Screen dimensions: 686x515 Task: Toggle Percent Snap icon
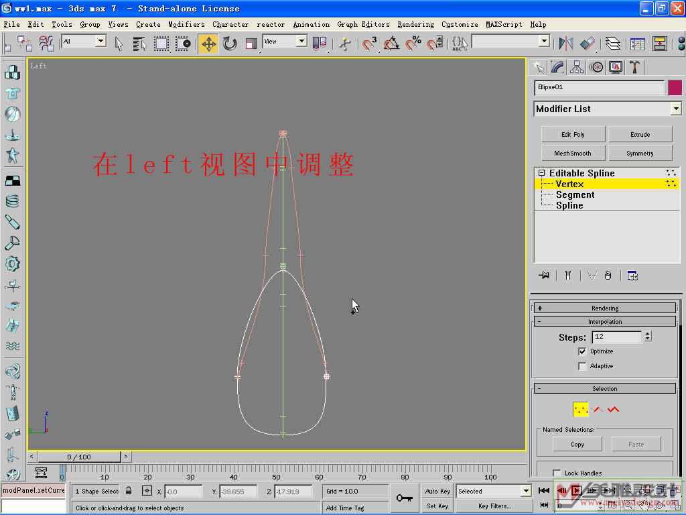click(413, 44)
